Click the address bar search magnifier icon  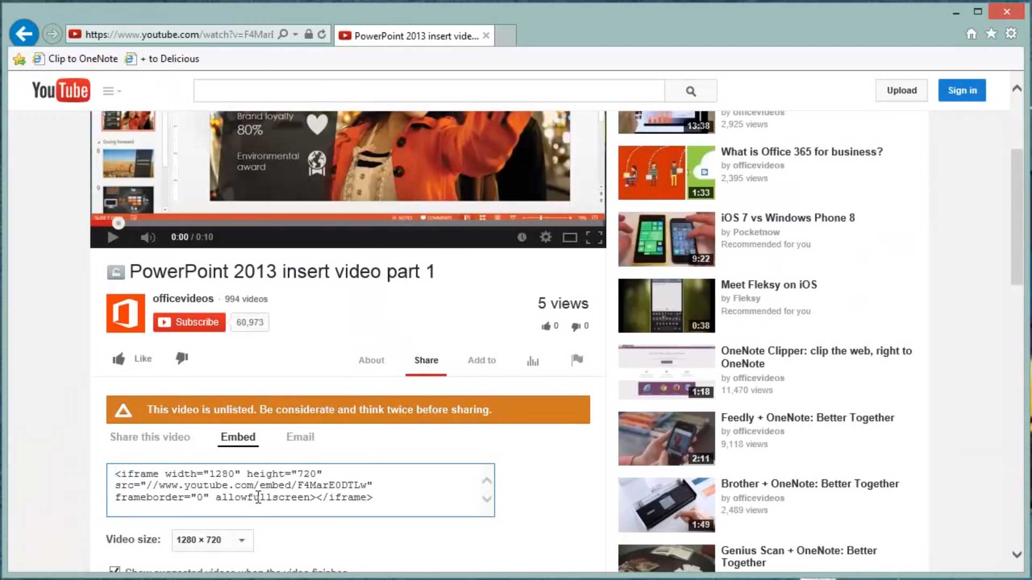pos(283,34)
